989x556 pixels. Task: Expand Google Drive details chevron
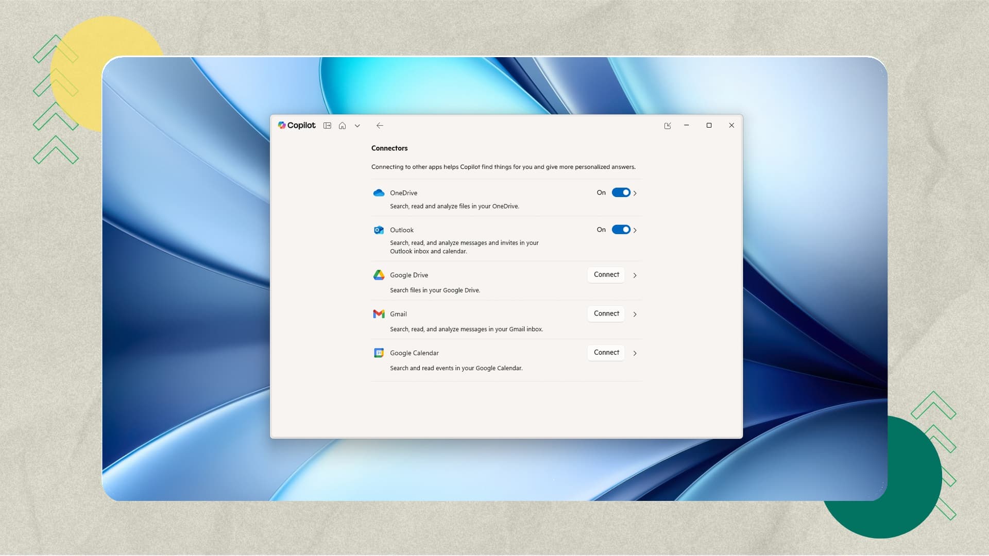[635, 275]
